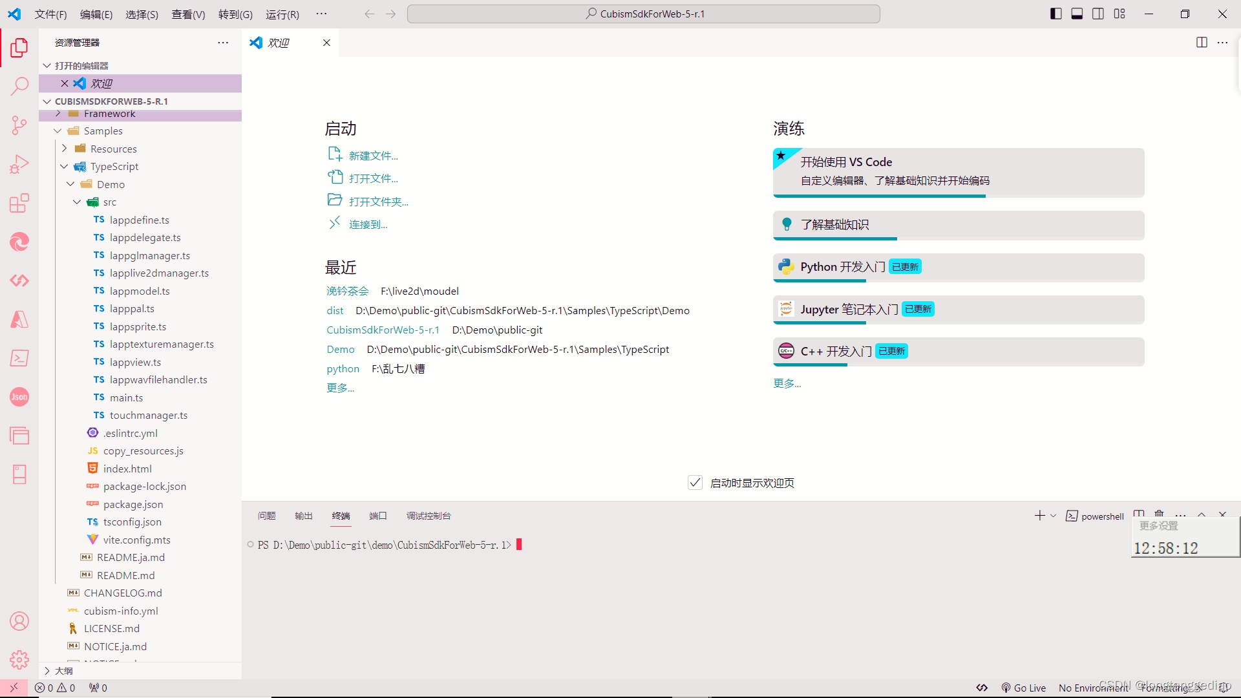Click the command center search box
This screenshot has width=1241, height=698.
[x=644, y=14]
